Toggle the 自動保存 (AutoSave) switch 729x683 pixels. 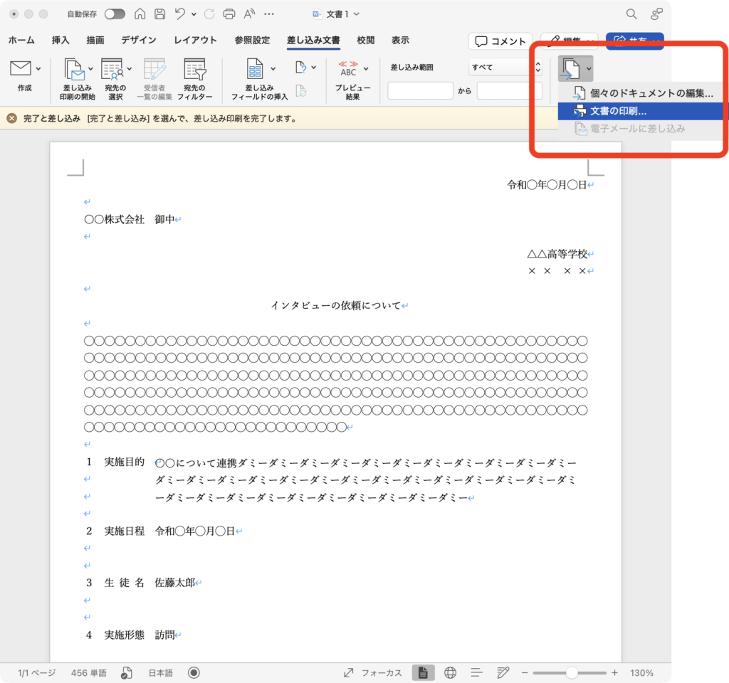114,14
